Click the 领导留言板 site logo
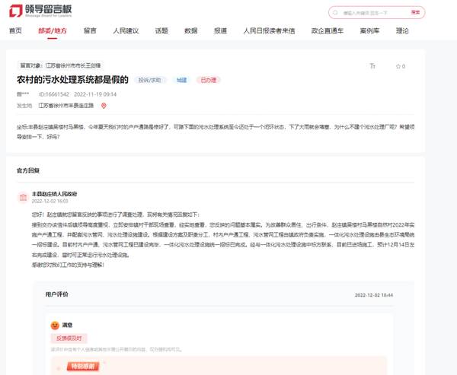The image size is (457, 375). tap(40, 11)
